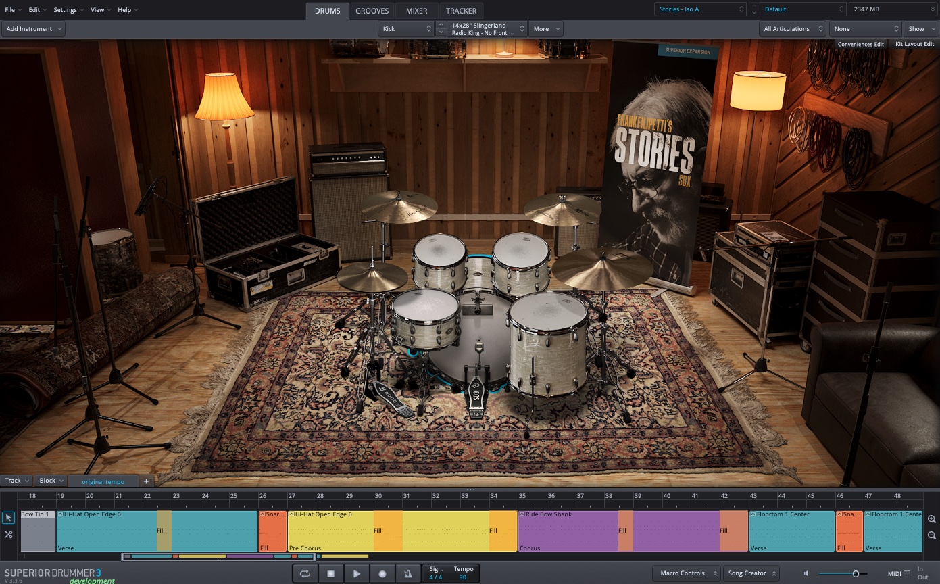Click Conveniences Edit button
This screenshot has width=940, height=584.
click(860, 44)
